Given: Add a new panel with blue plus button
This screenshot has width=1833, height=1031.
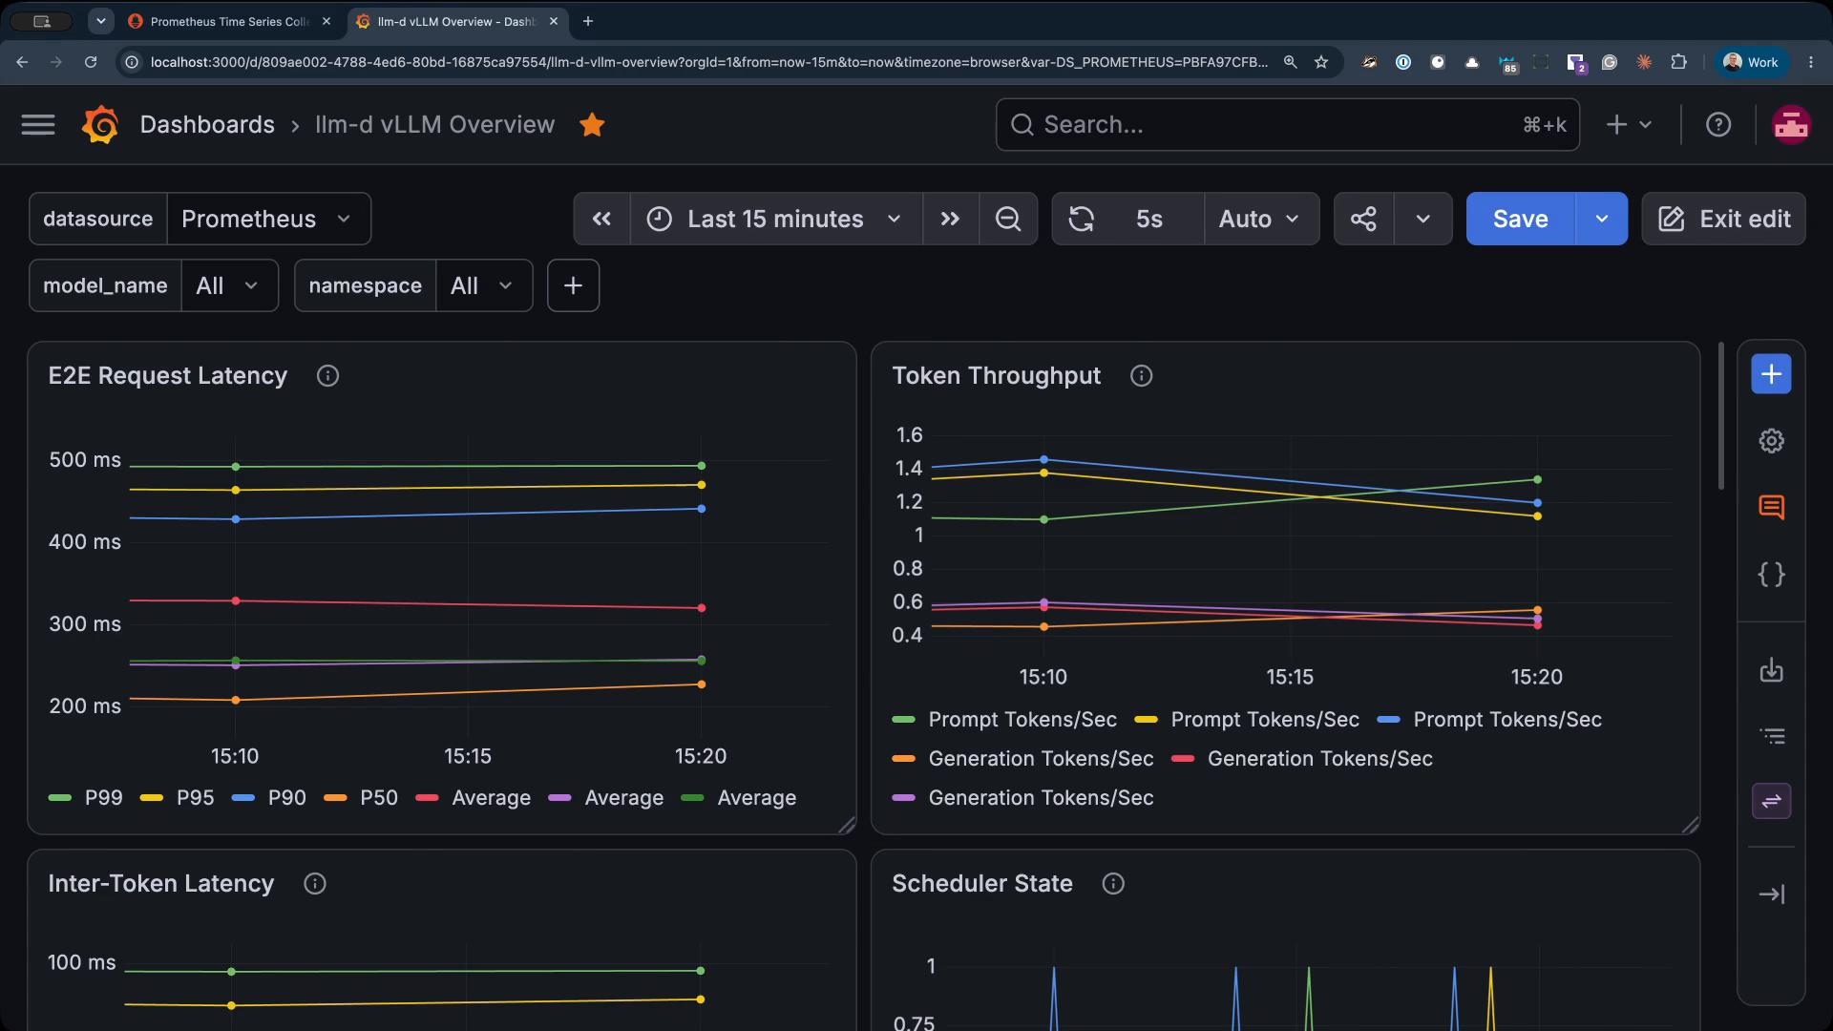Looking at the screenshot, I should 1771,374.
